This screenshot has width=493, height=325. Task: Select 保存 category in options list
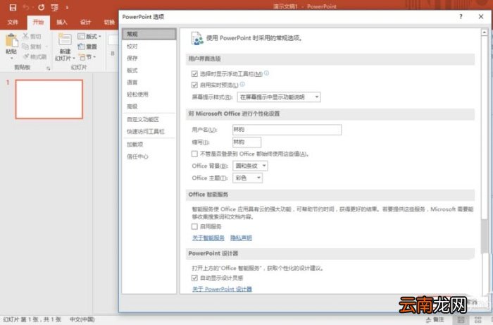(x=149, y=59)
